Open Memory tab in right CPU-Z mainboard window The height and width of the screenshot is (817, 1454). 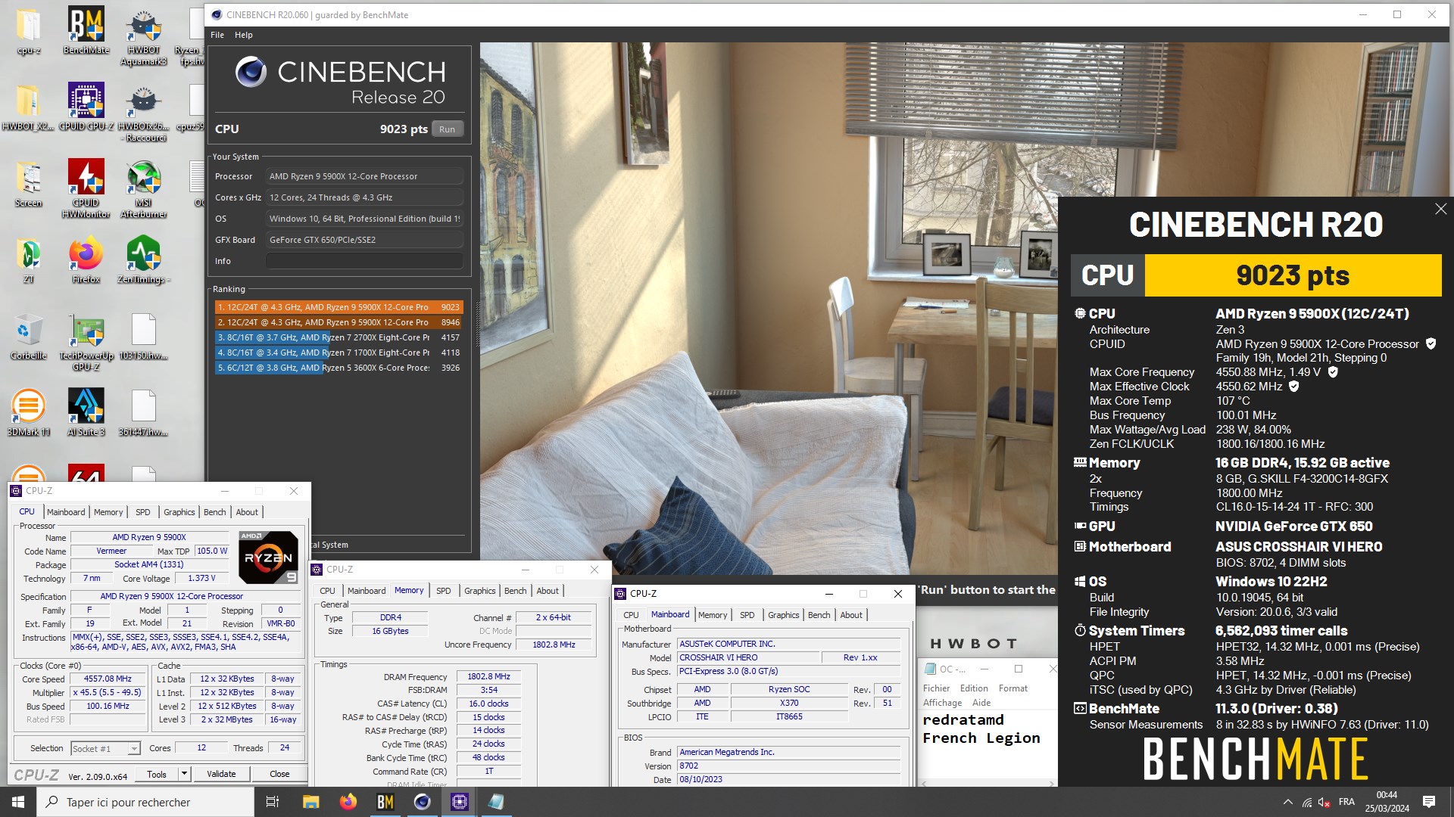(x=713, y=615)
